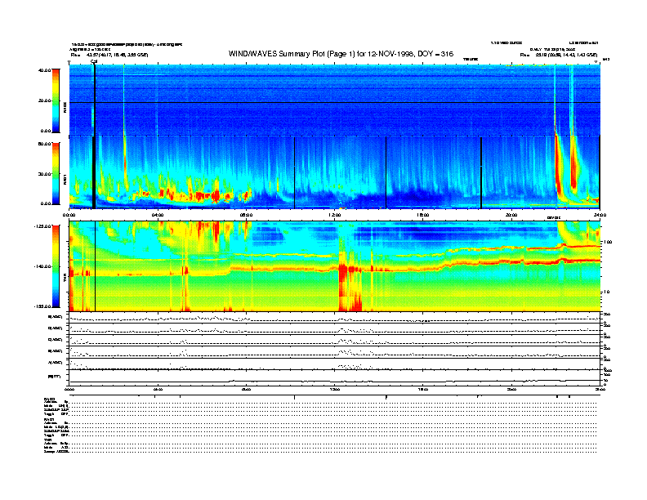
Task: Click the 08:00 label below RAD1 spectrogram
Action: click(x=246, y=215)
